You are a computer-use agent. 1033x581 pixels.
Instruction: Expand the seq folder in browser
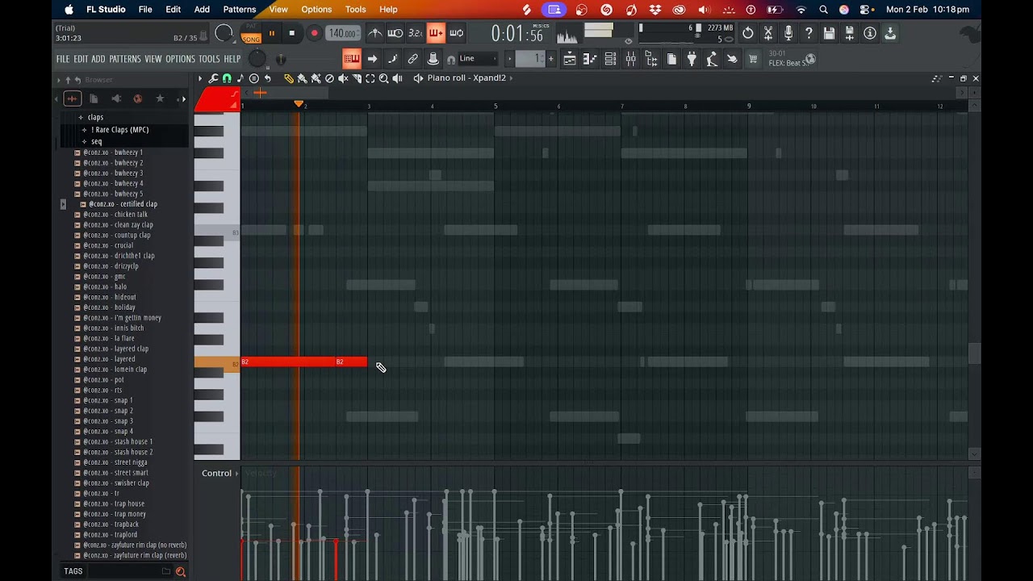click(95, 141)
